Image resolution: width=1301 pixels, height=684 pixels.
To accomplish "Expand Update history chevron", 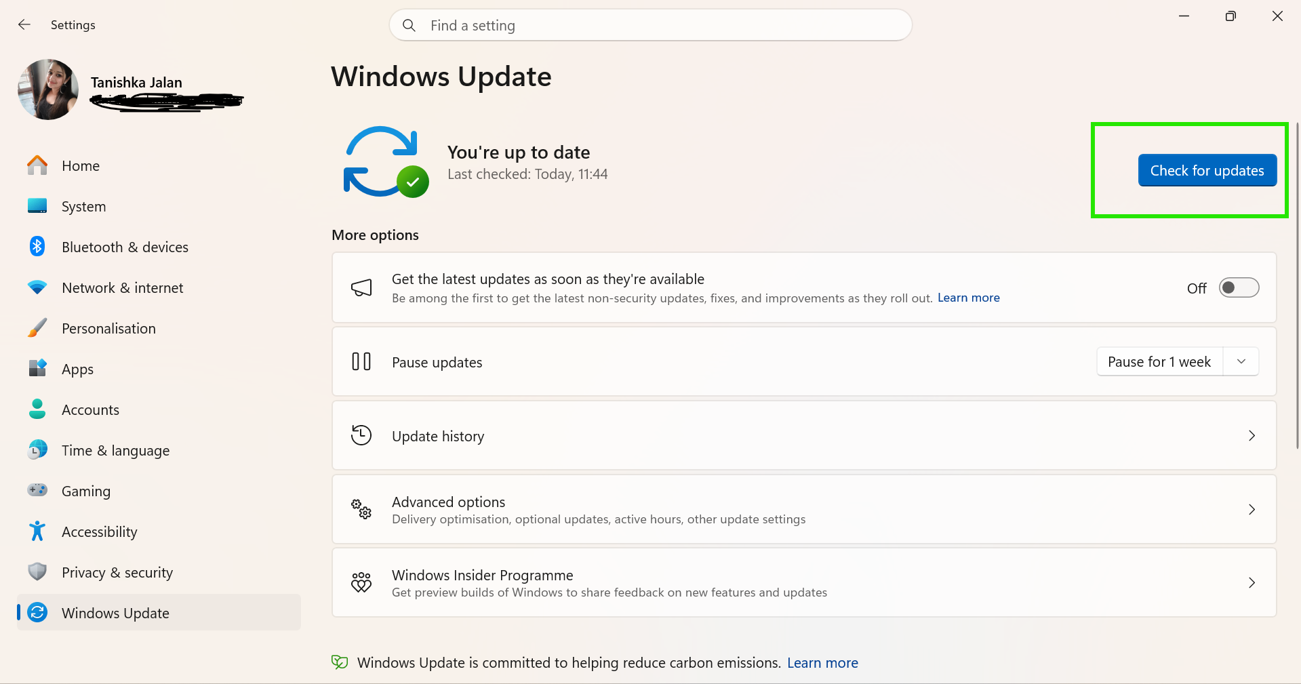I will tap(1252, 435).
